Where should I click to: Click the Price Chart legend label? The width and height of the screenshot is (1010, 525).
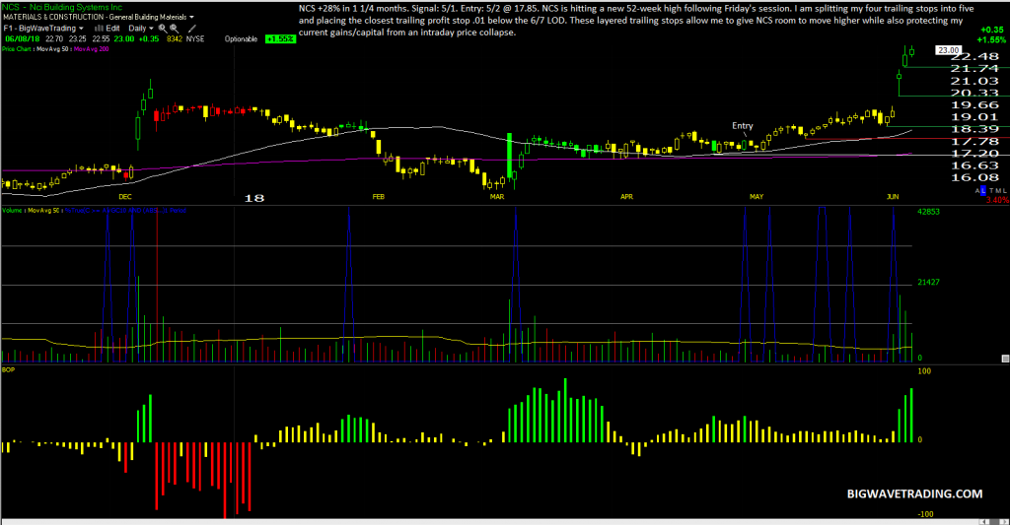[x=16, y=49]
